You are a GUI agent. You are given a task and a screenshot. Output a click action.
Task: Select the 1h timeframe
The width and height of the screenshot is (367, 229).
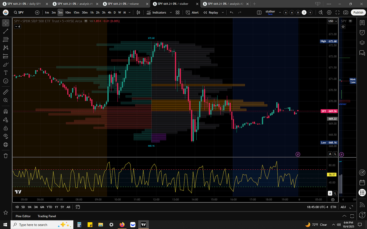tap(92, 12)
